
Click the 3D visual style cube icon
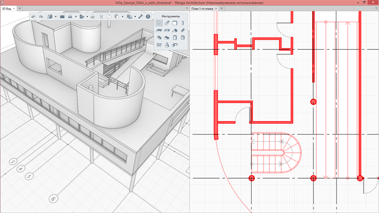(50, 17)
